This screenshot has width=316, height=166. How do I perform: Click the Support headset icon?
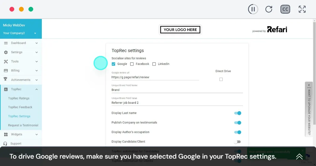coord(5,144)
